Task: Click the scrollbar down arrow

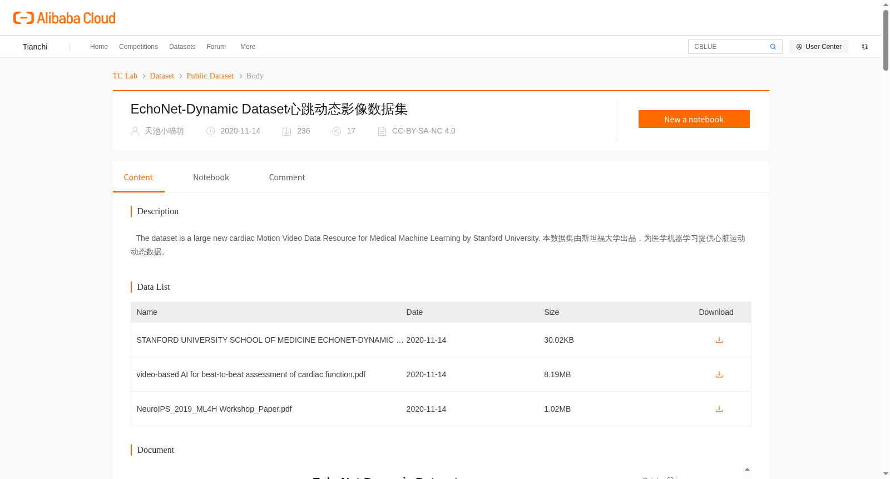Action: (x=886, y=474)
